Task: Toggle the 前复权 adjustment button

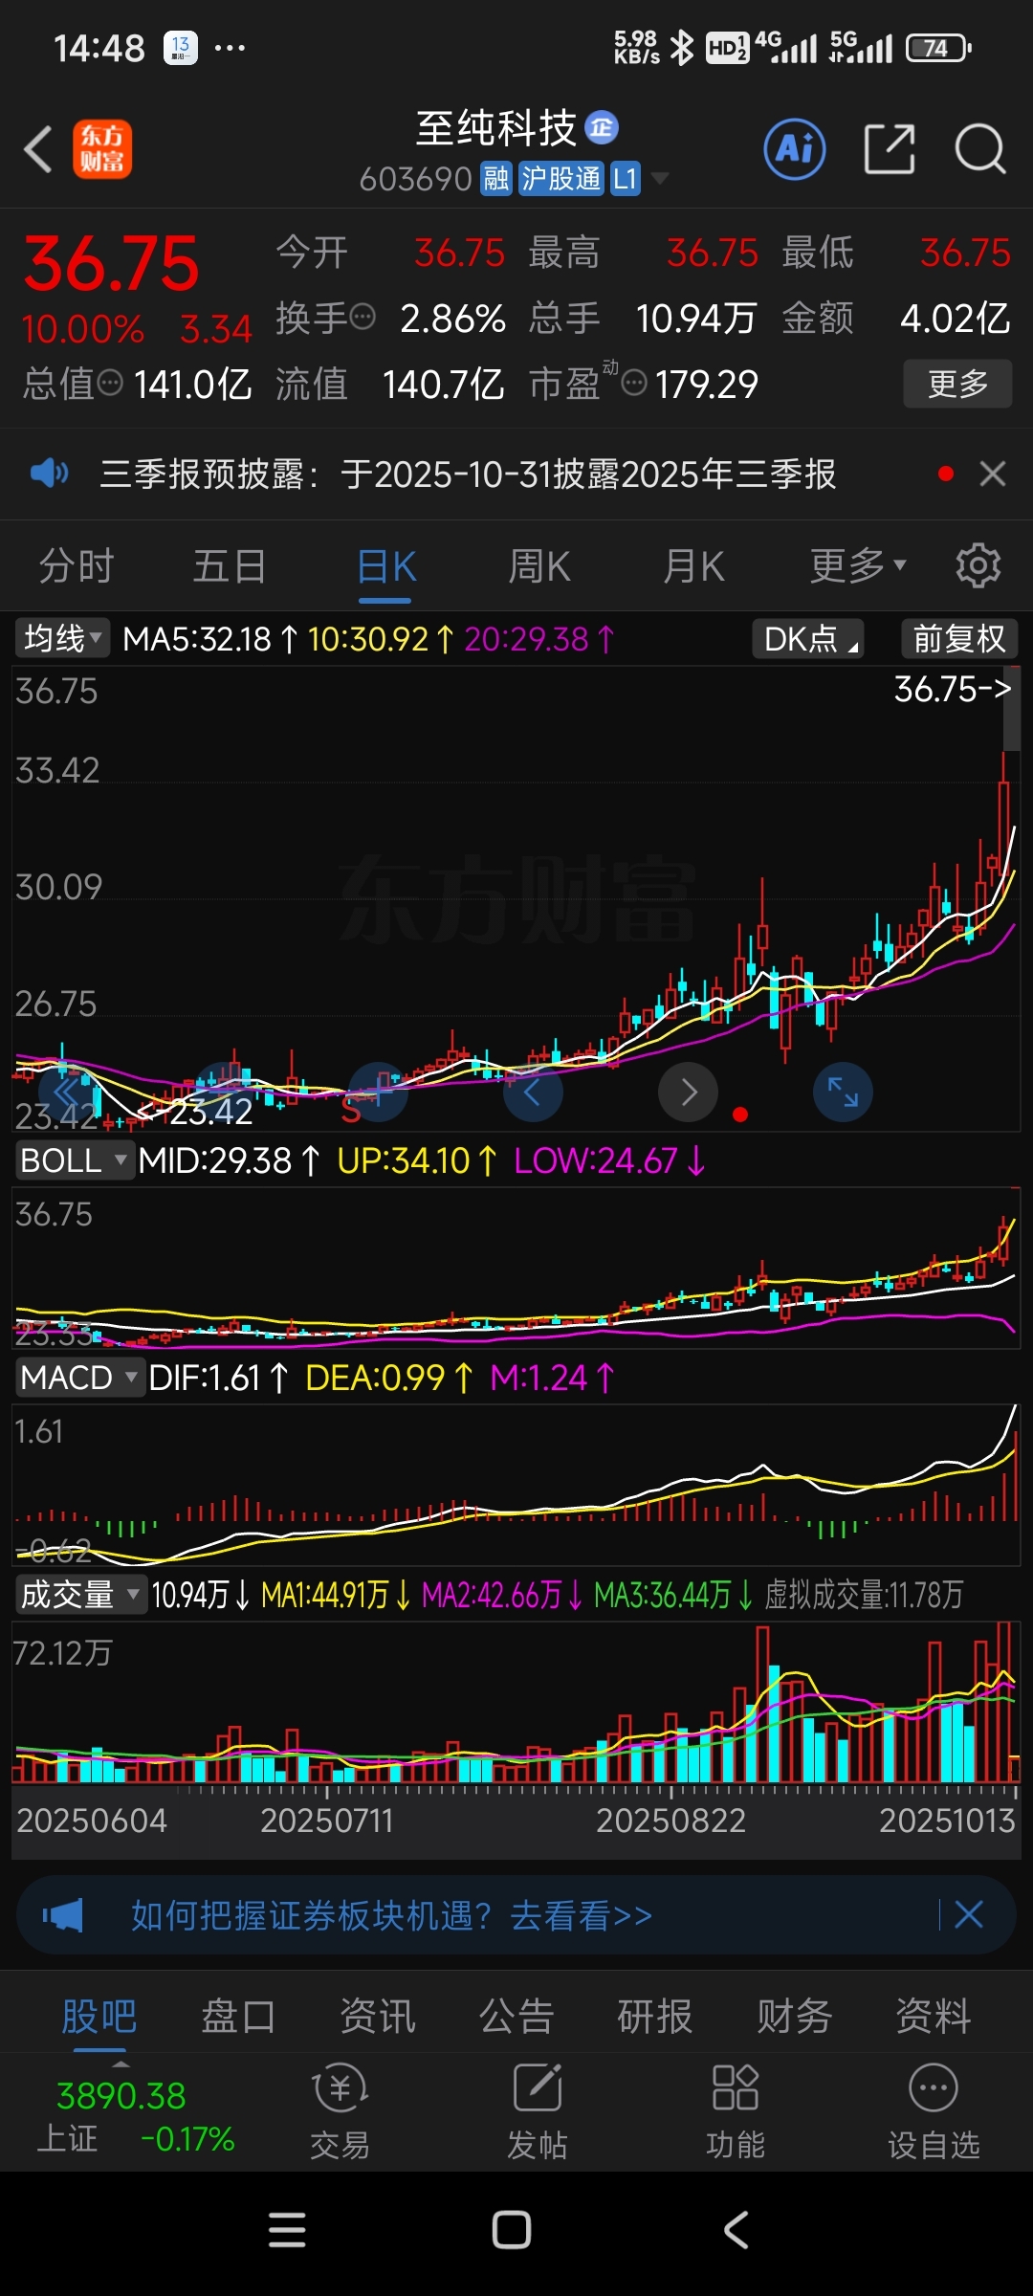Action: pyautogui.click(x=959, y=638)
